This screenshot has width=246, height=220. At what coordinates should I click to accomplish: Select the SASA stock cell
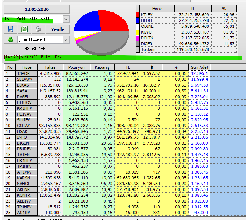[26, 91]
